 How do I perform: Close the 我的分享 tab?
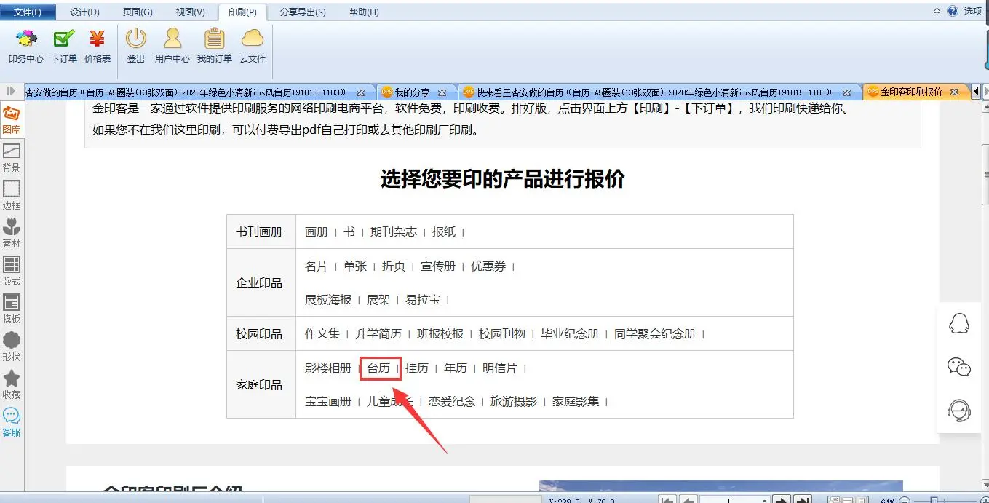[442, 92]
